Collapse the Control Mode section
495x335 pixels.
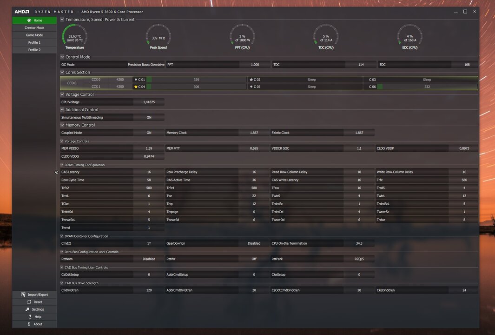pyautogui.click(x=62, y=57)
